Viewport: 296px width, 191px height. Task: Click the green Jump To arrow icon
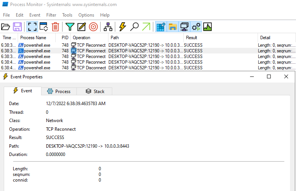coord(146,27)
